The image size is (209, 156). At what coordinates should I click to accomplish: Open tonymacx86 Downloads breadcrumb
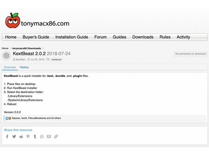(x=27, y=48)
